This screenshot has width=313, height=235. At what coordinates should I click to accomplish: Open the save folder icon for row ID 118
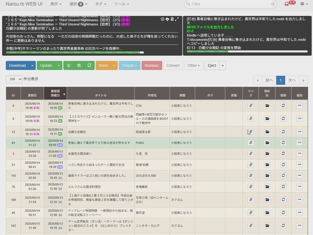pyautogui.click(x=267, y=176)
